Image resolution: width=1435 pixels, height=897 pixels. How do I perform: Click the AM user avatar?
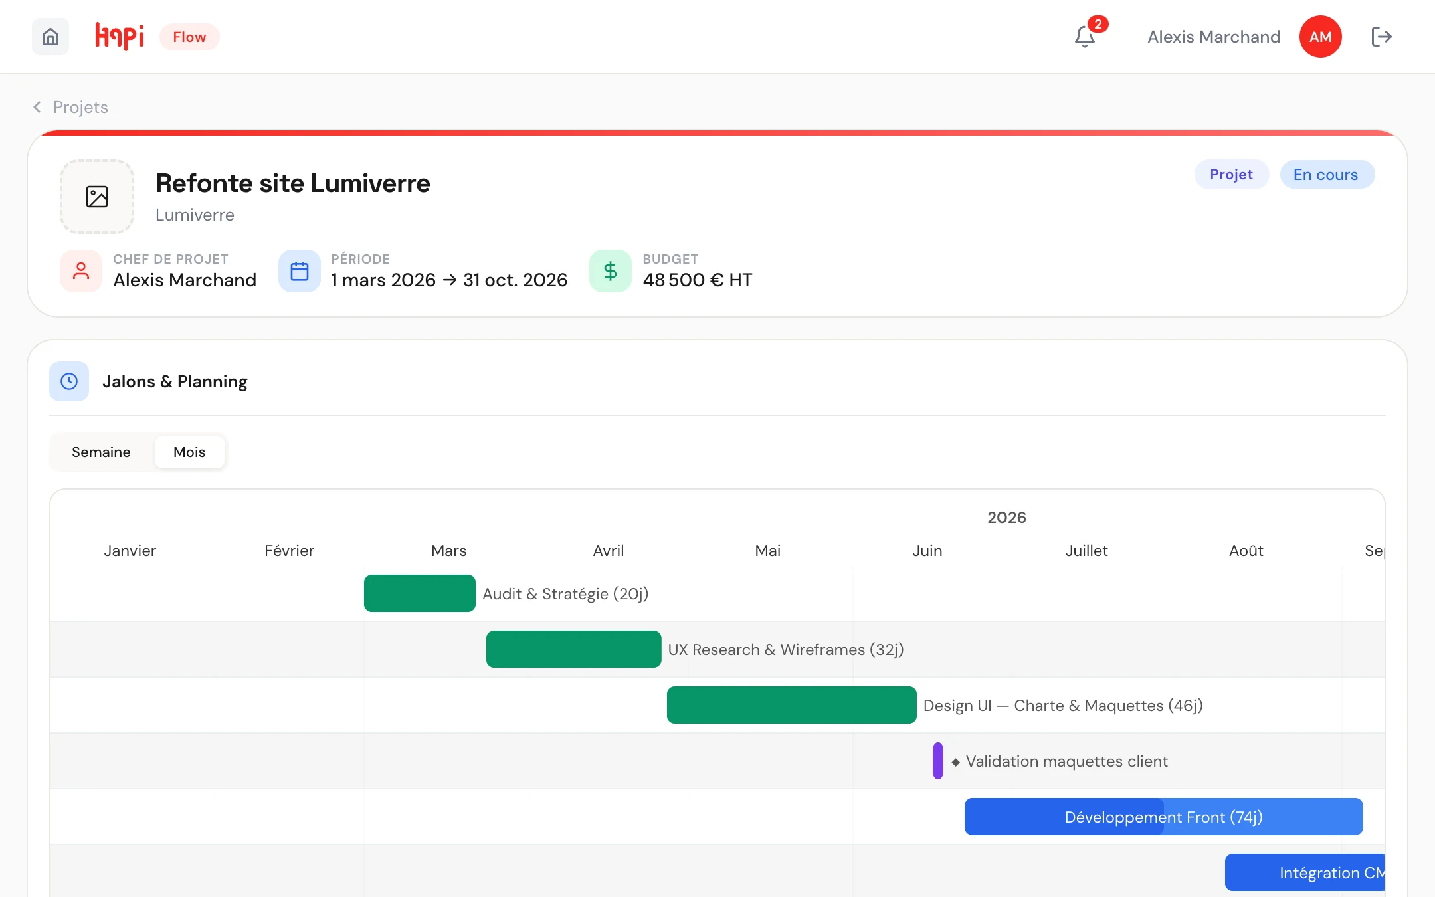click(1320, 37)
